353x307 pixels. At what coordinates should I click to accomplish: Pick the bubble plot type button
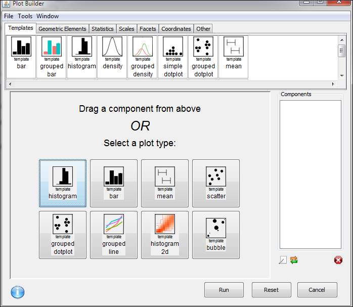tap(216, 235)
